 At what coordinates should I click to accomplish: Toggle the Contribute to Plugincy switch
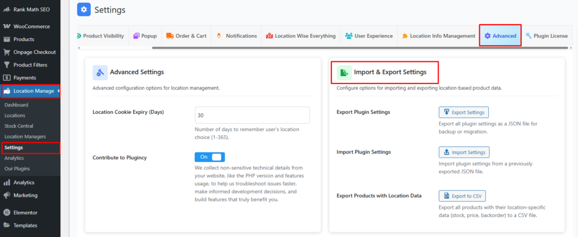coord(209,157)
